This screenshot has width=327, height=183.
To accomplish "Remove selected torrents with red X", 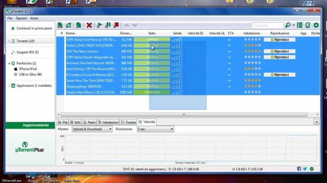I will [89, 25].
